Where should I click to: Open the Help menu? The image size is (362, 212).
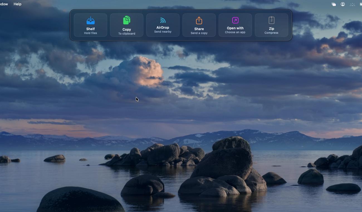pyautogui.click(x=18, y=4)
